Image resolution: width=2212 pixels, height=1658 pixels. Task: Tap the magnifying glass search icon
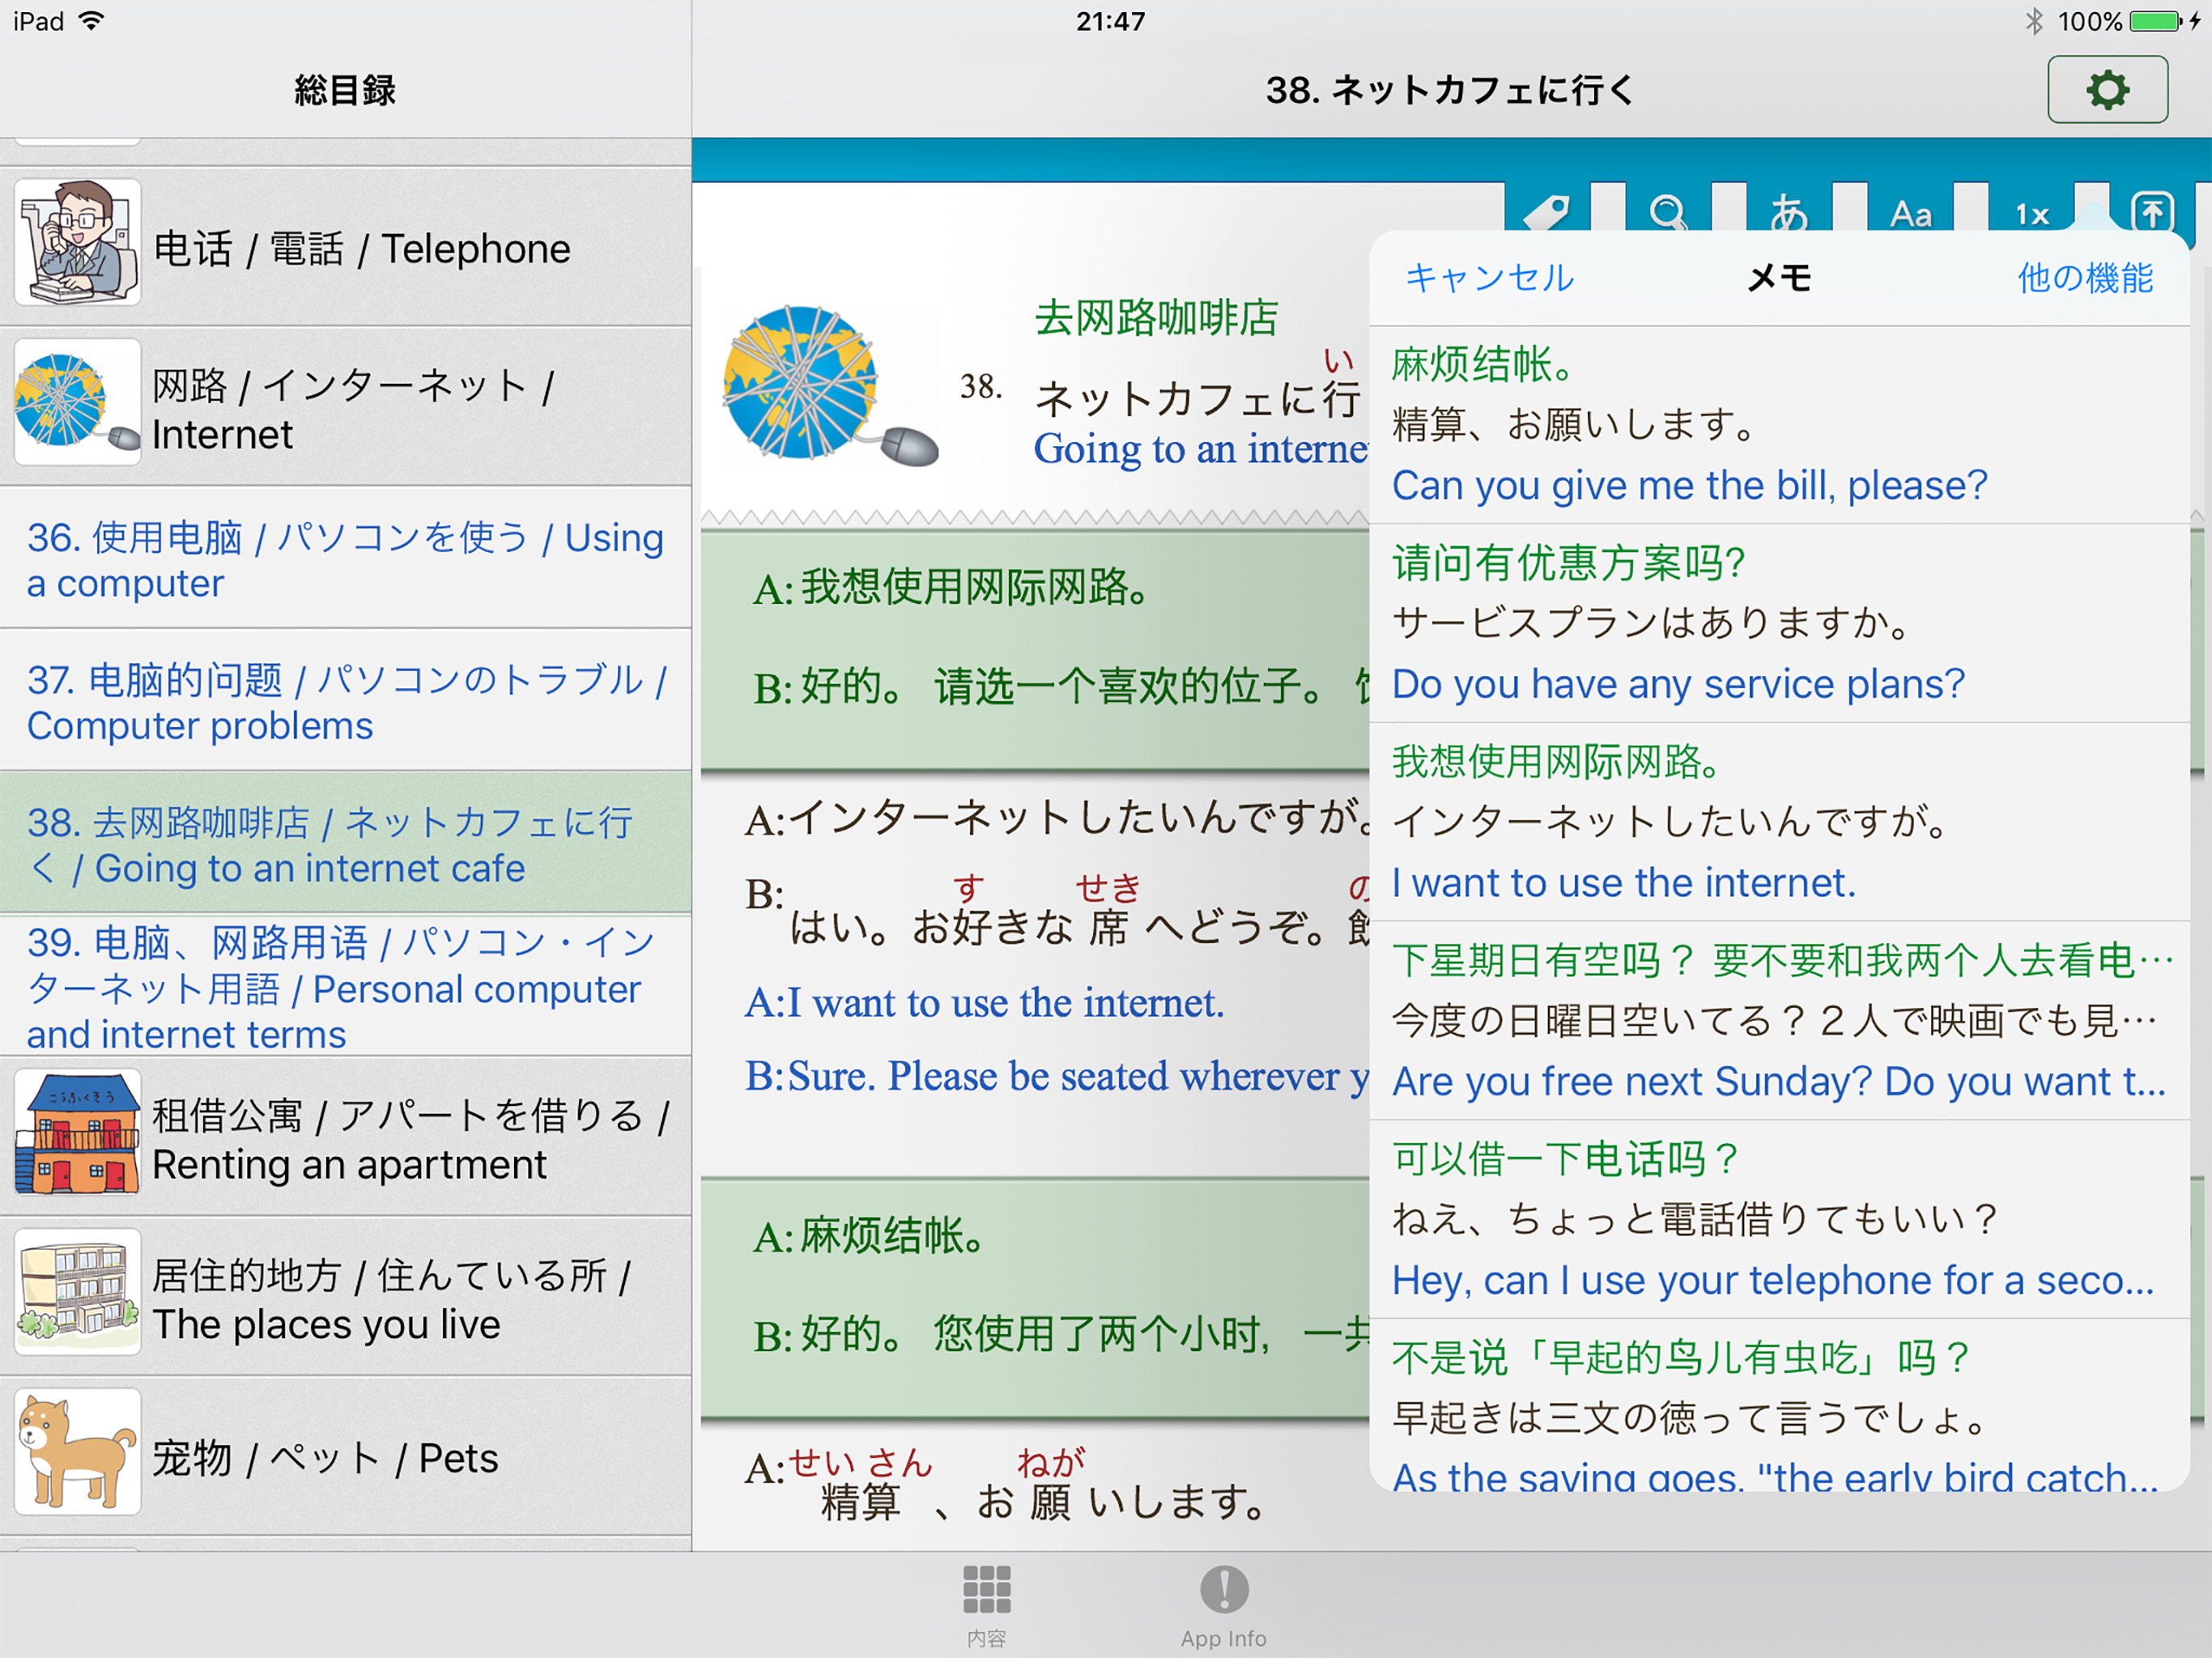pos(1668,212)
